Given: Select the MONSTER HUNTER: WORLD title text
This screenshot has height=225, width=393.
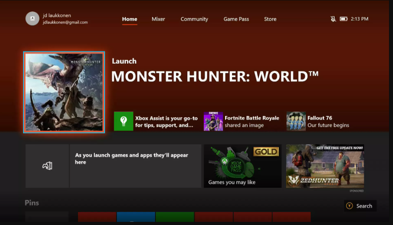Looking at the screenshot, I should click(x=215, y=77).
